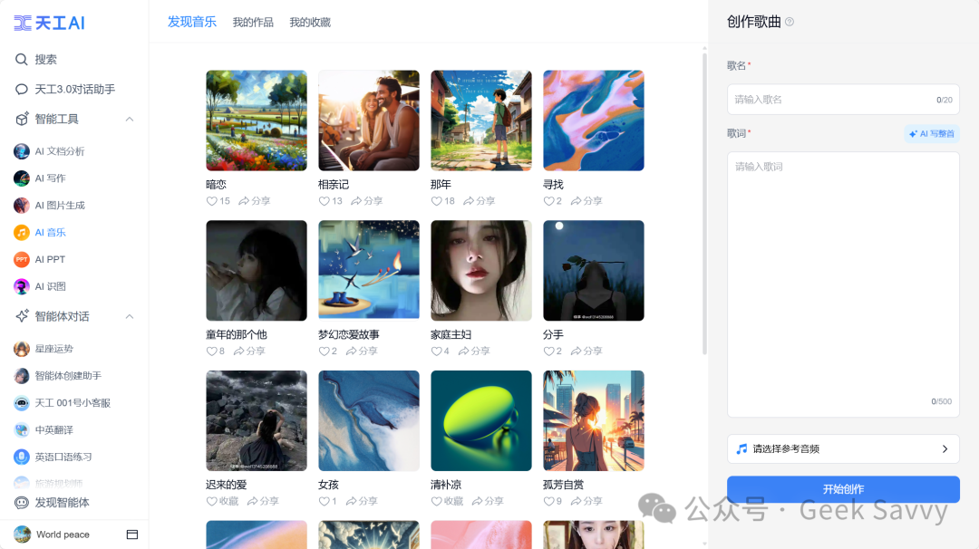This screenshot has height=549, width=979.
Task: Open the 童年的那个他 song cover
Action: (x=257, y=271)
